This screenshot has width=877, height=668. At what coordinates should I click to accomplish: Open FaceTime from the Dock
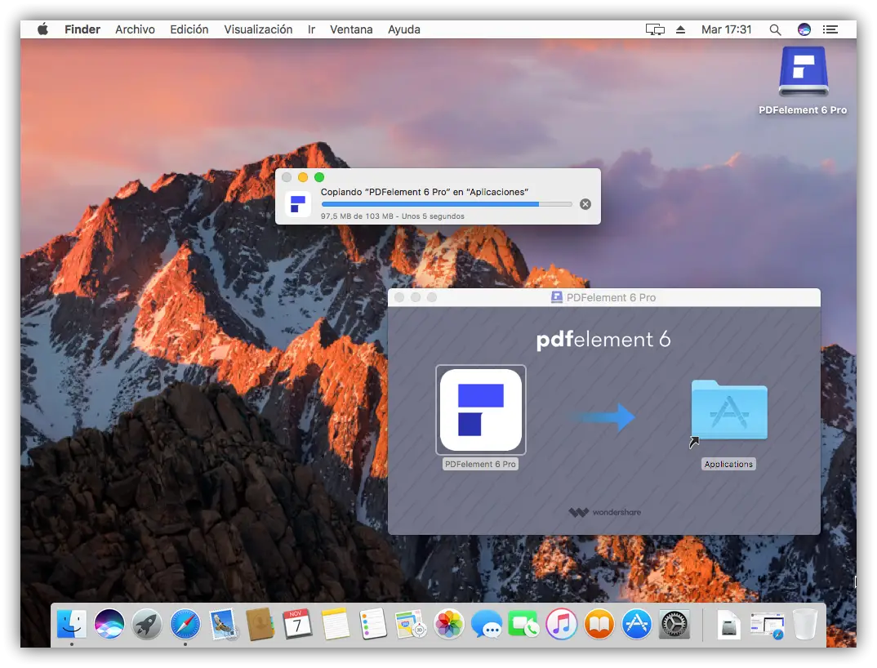pos(523,624)
